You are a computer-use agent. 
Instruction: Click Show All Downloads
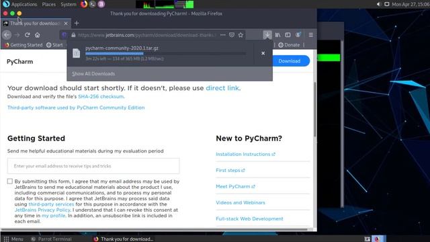[93, 73]
